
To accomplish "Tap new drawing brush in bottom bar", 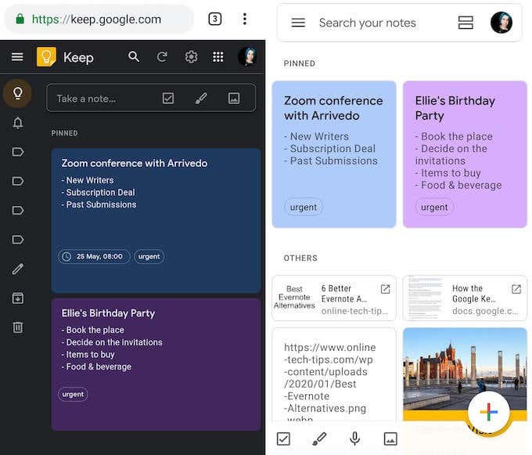I will tap(319, 439).
